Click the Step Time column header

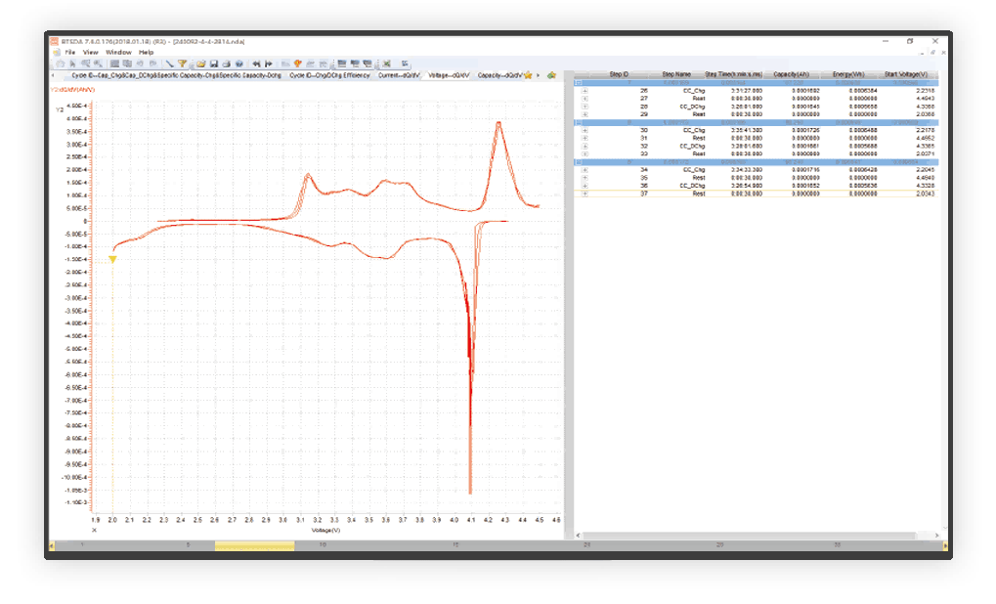pyautogui.click(x=733, y=74)
